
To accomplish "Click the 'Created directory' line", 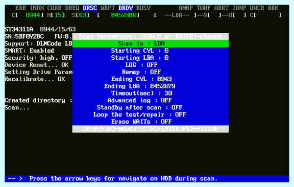I will (38, 101).
